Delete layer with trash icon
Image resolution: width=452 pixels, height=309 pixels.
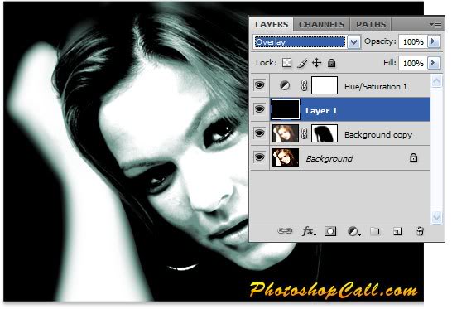tap(420, 231)
